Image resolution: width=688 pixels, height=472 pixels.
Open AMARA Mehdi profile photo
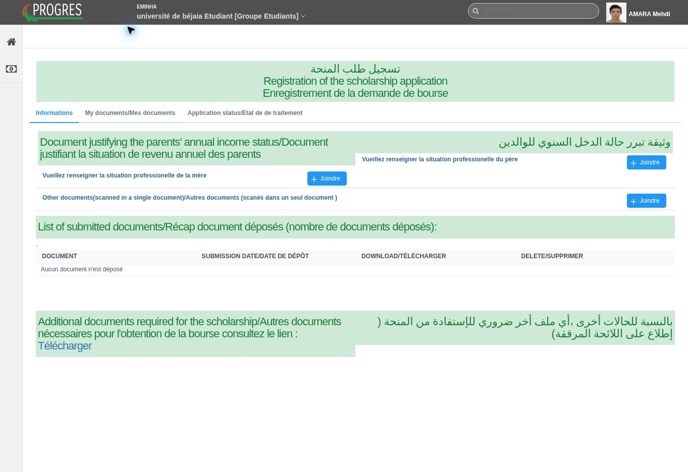(616, 13)
